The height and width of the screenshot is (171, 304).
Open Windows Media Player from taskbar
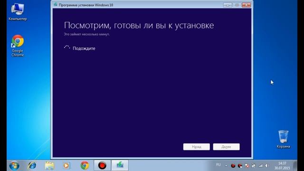coord(66,166)
